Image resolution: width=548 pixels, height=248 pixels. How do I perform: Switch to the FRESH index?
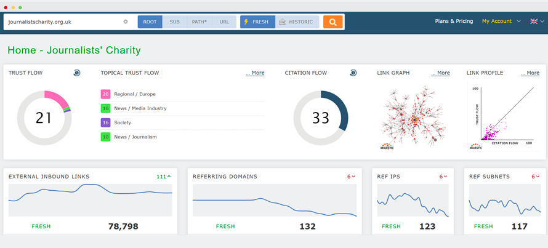[x=256, y=22]
